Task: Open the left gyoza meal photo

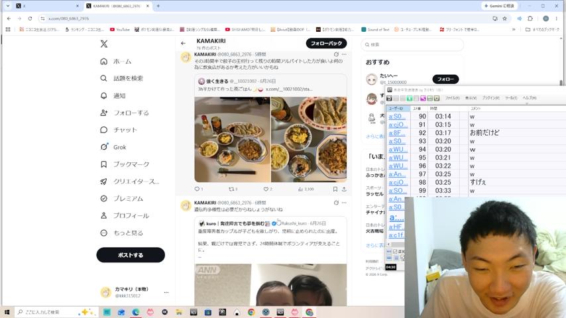Action: pos(232,139)
